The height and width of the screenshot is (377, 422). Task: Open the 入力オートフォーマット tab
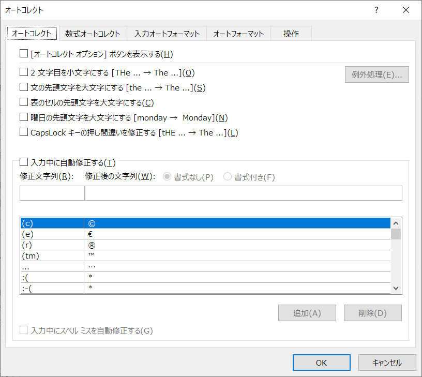pos(167,34)
